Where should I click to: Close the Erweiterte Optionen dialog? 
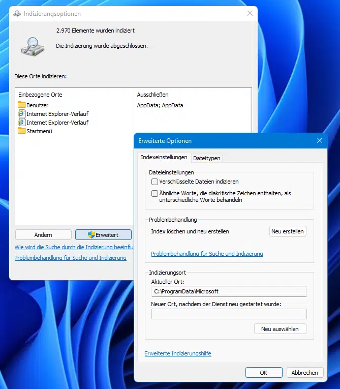click(319, 141)
